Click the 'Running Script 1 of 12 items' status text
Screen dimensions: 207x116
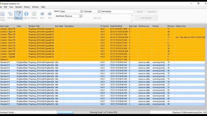pyautogui.click(x=103, y=112)
